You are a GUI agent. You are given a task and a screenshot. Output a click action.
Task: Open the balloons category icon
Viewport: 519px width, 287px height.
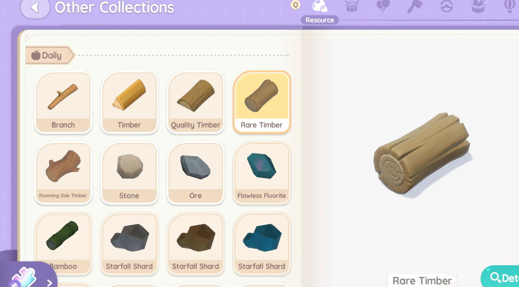(x=383, y=6)
